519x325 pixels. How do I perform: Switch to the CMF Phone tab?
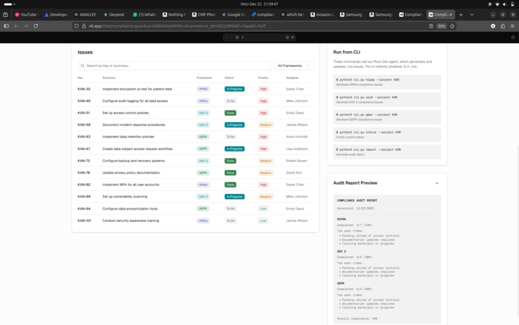(203, 15)
